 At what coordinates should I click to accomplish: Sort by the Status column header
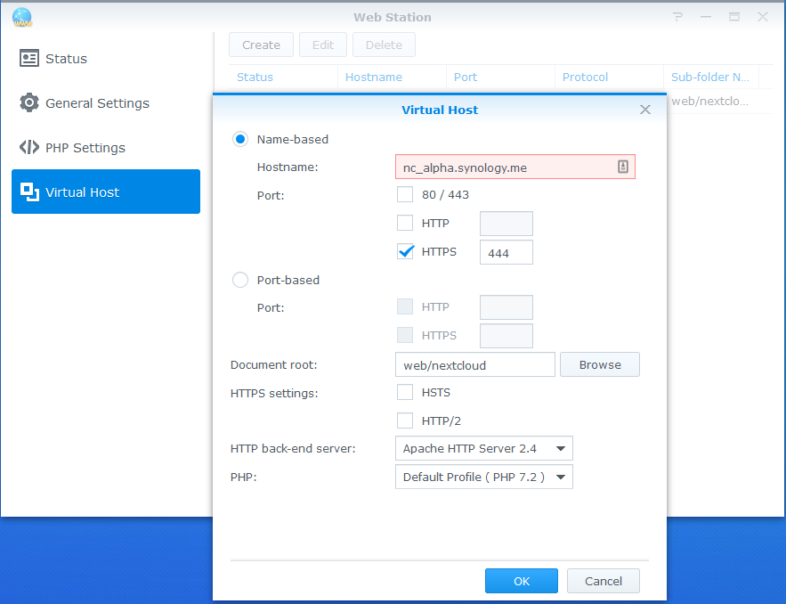[x=283, y=77]
